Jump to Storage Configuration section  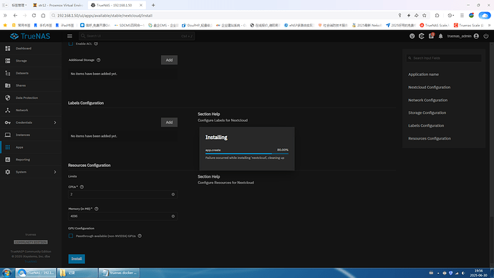427,112
